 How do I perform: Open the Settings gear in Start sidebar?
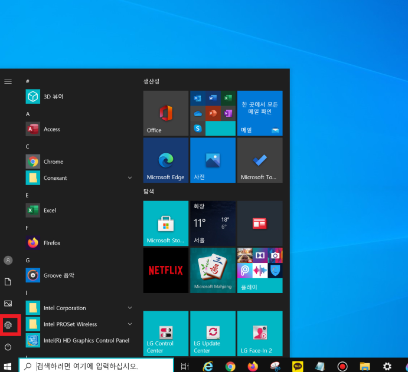(x=8, y=325)
